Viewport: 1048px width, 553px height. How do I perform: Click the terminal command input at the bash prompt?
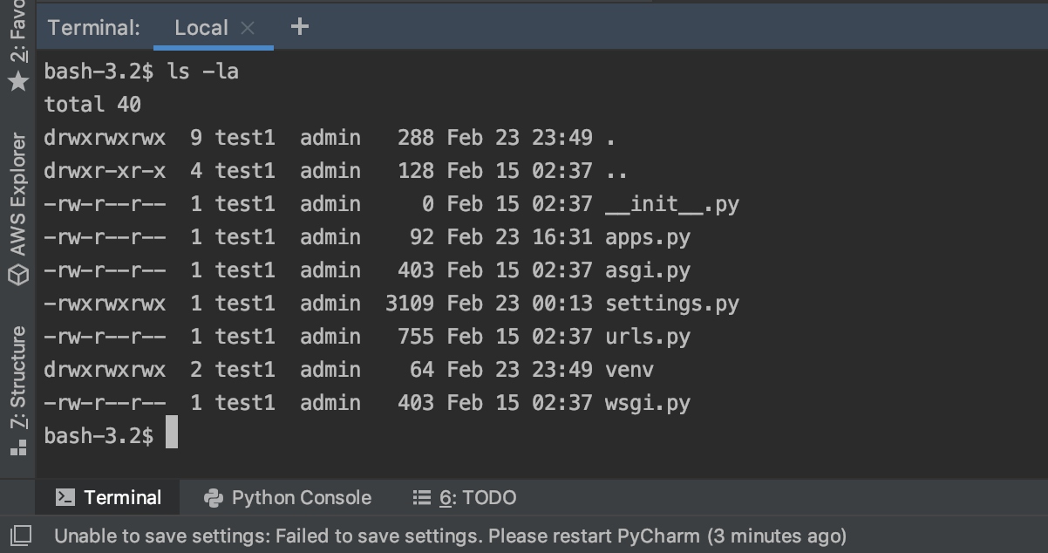(174, 434)
